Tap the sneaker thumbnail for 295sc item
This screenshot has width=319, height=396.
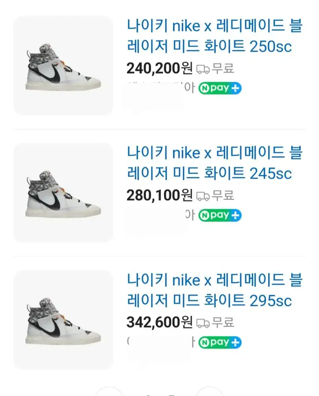63,320
